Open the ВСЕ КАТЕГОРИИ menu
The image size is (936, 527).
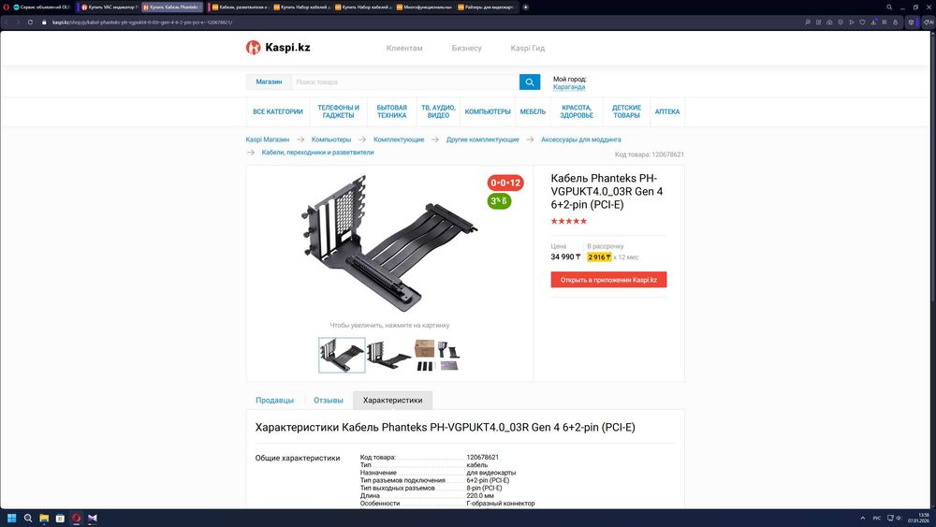tap(278, 111)
